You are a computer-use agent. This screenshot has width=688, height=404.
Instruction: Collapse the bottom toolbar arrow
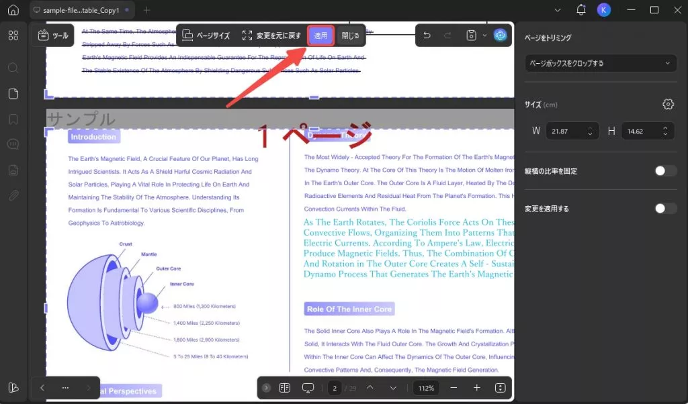tap(266, 388)
